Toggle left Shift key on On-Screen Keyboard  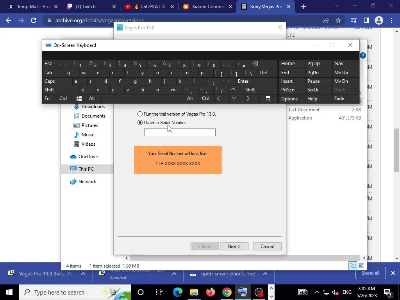coord(49,89)
